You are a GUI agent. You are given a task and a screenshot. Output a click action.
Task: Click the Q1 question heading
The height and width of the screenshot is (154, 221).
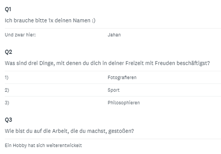click(8, 9)
